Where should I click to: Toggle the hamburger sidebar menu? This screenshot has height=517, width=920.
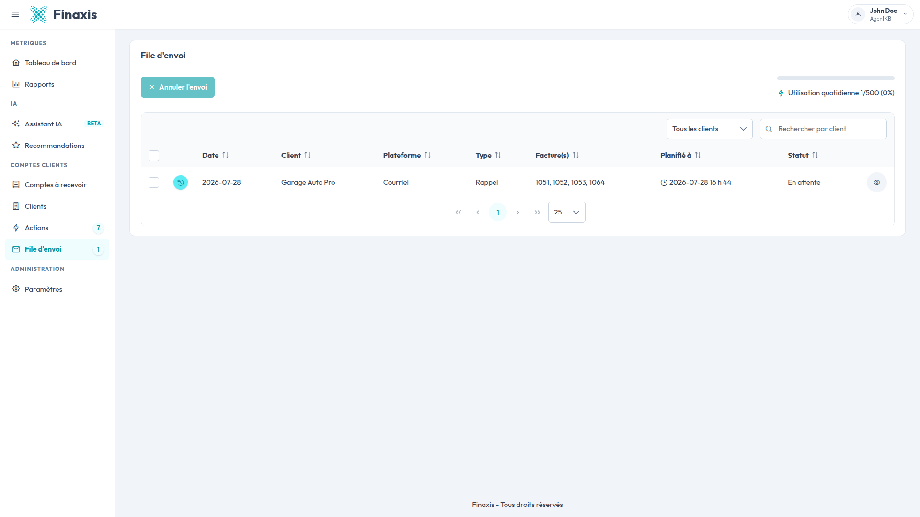15,14
